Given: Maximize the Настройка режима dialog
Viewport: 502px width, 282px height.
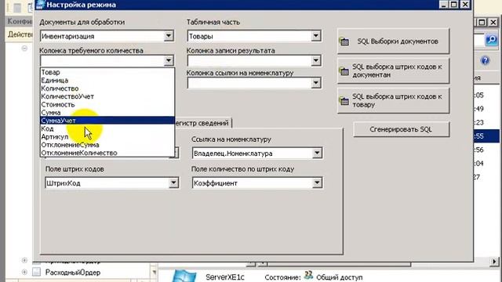Looking at the screenshot, I should coord(454,5).
